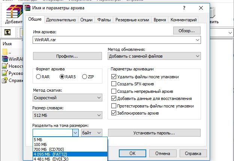Select the WinRAR archive file icon in list

[x=5, y=59]
